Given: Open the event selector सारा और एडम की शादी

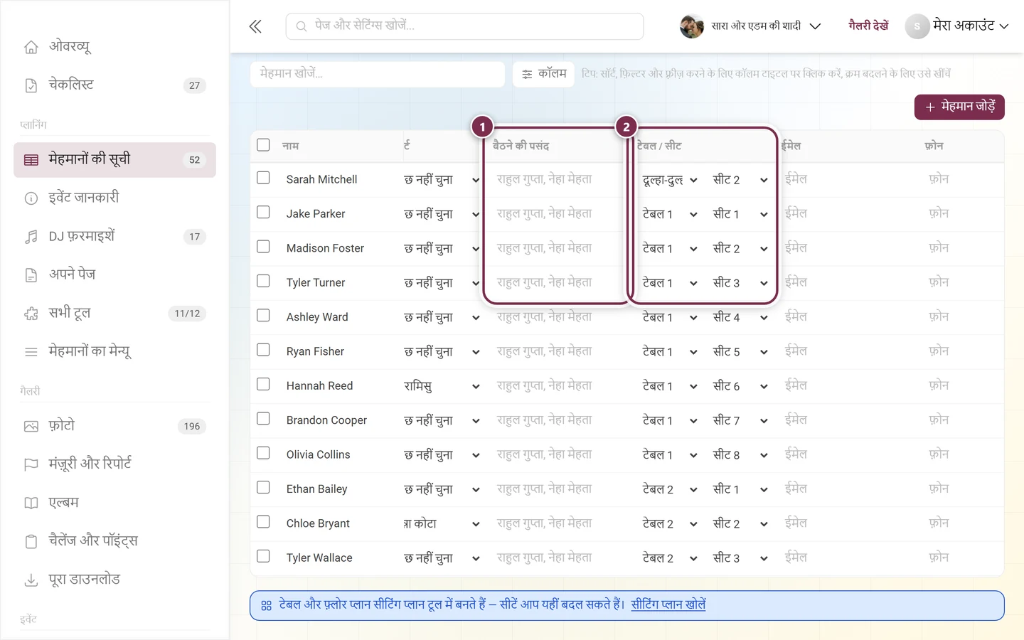Looking at the screenshot, I should point(750,26).
